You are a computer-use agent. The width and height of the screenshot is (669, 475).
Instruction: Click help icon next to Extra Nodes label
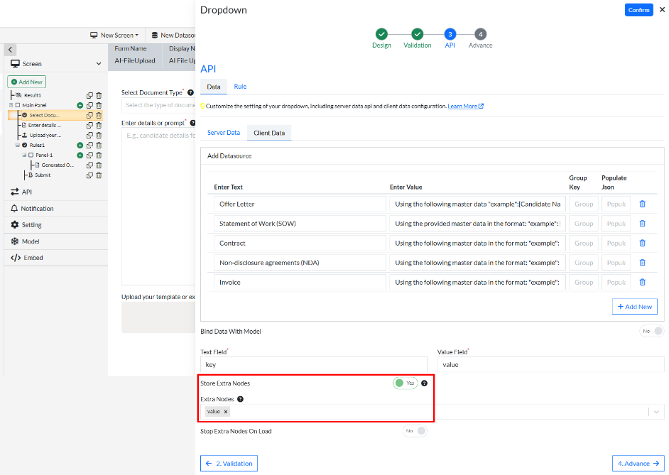coord(240,399)
